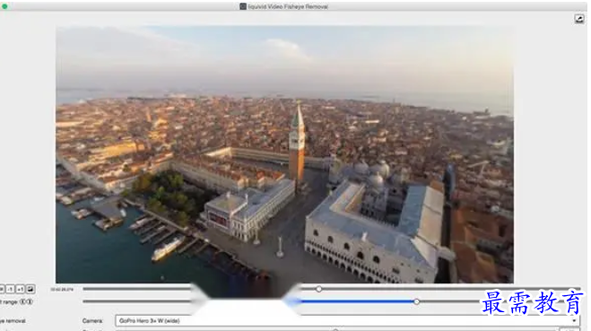Click the snapshot image icon next to +1
The width and height of the screenshot is (591, 331).
tap(30, 289)
